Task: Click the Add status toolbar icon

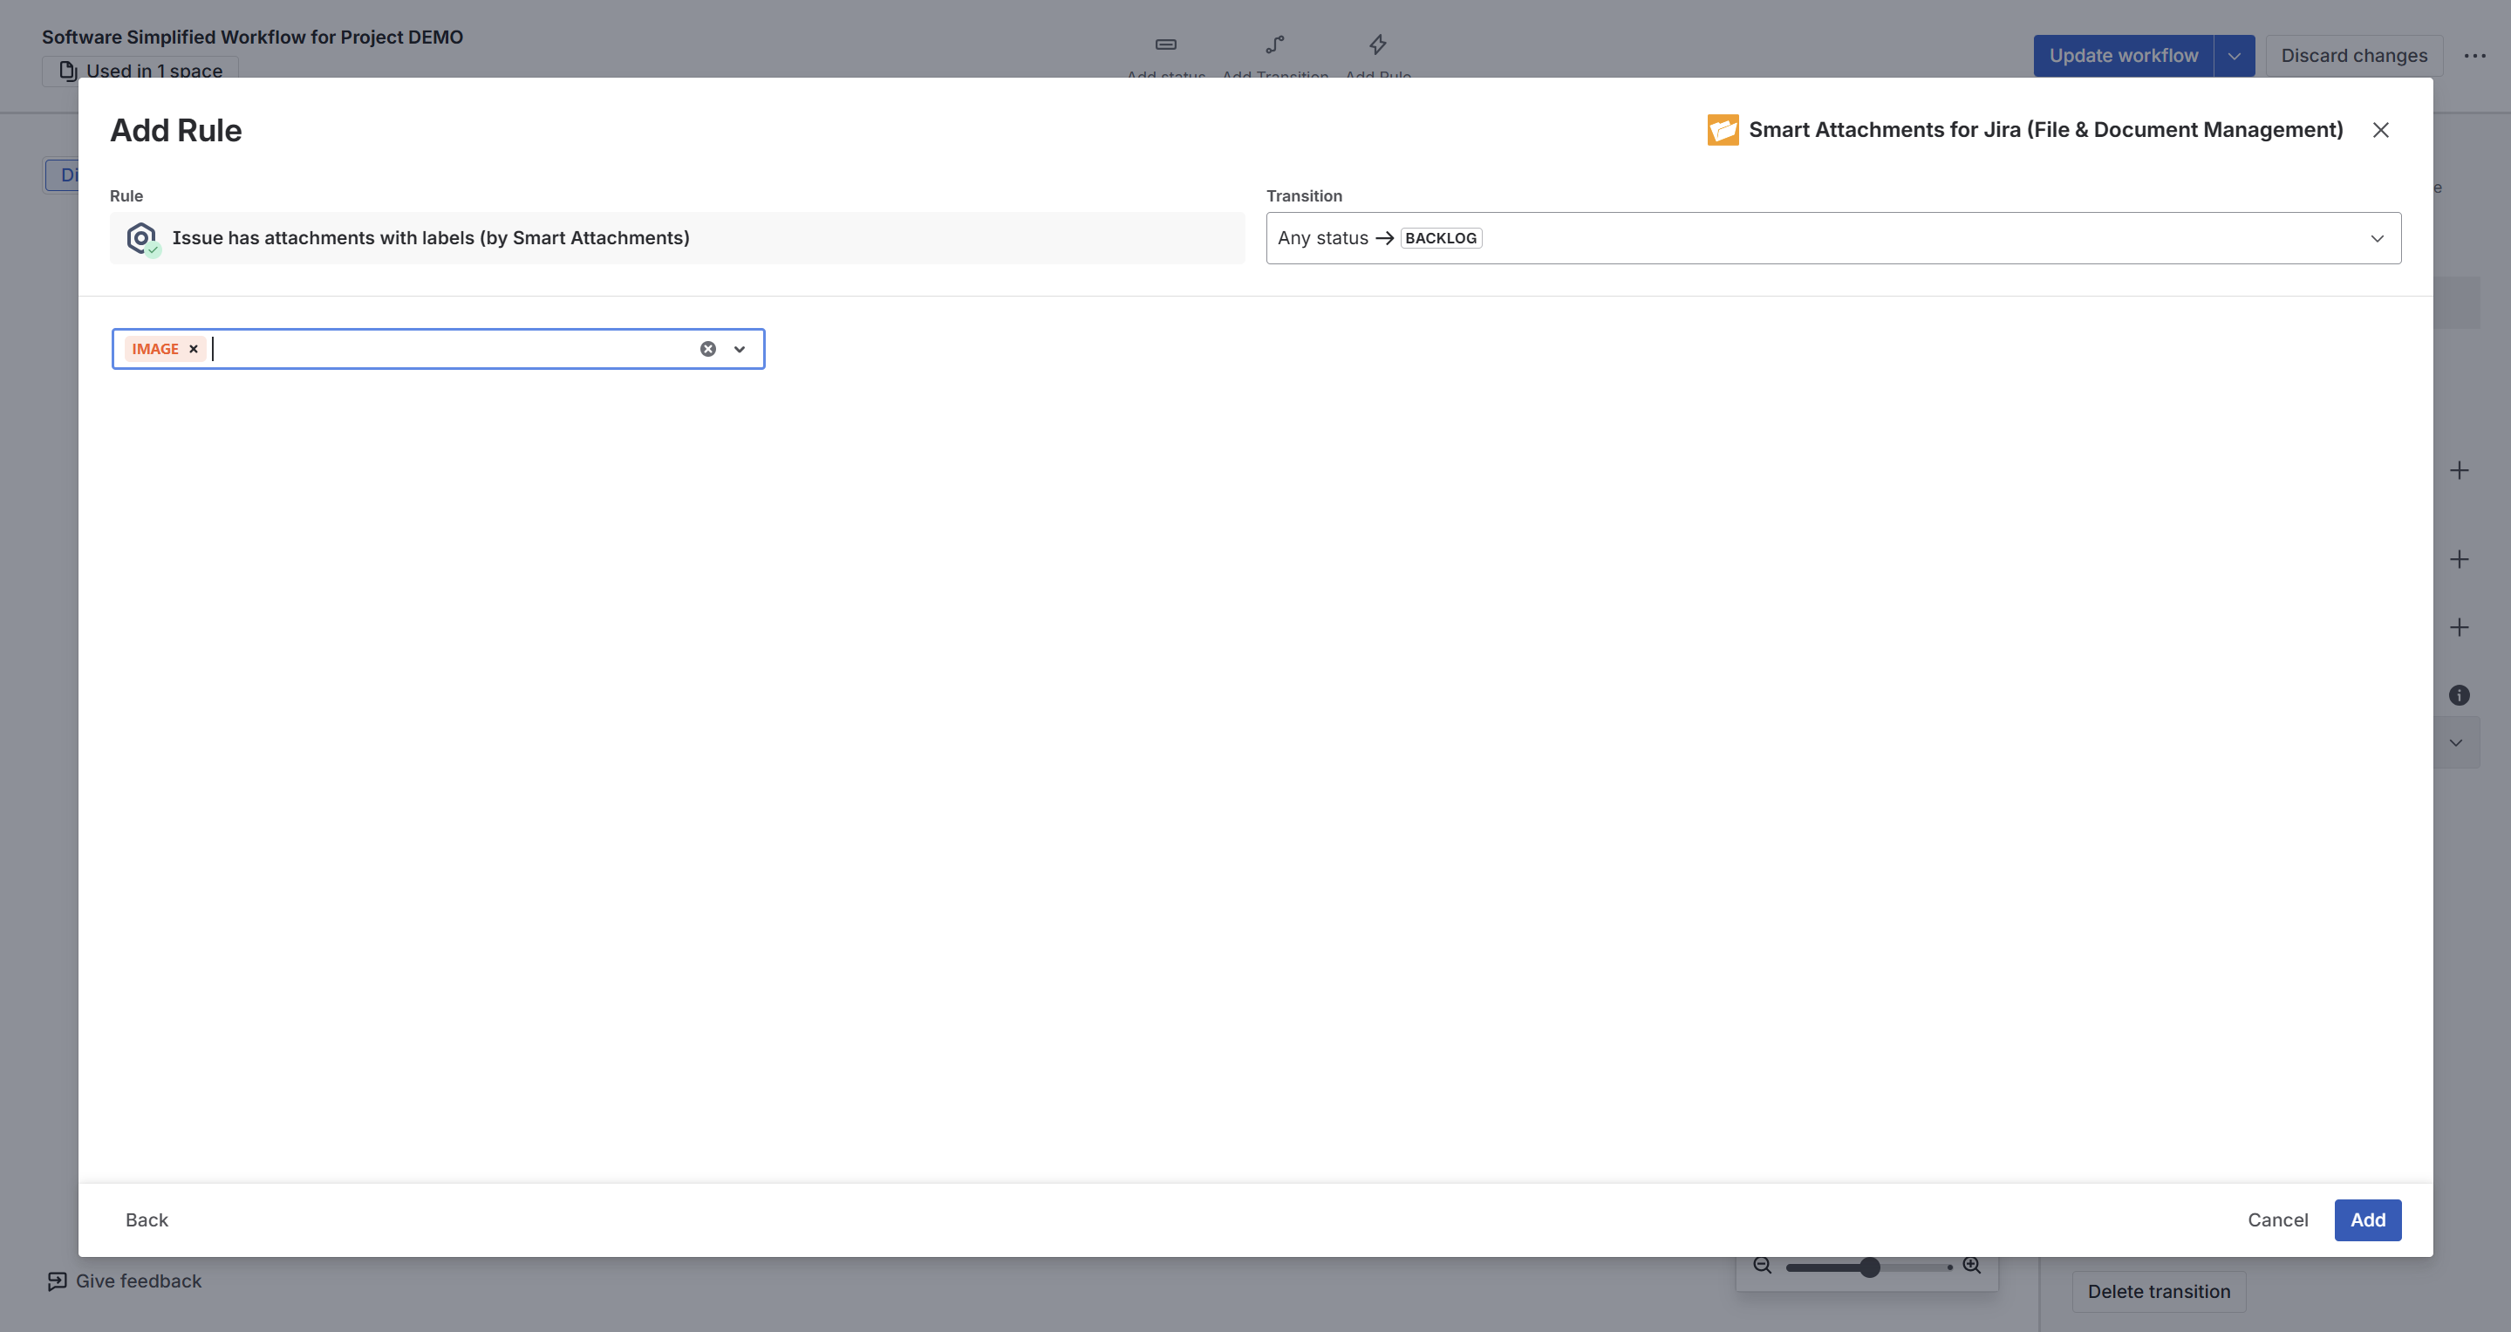Action: 1166,44
